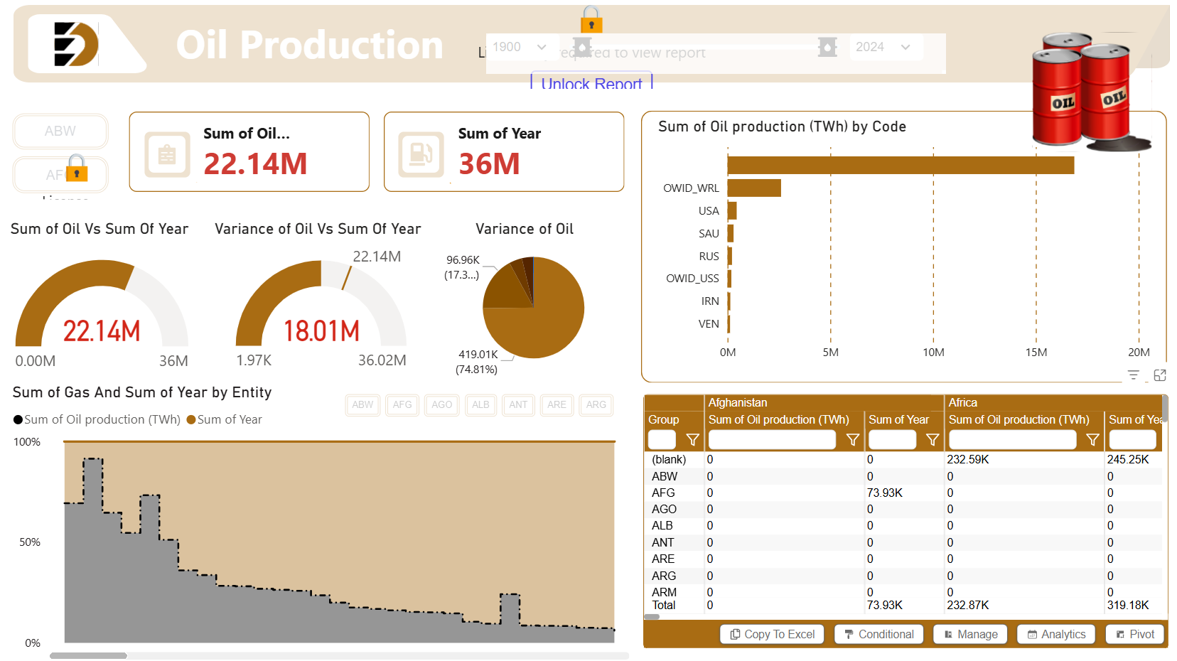Select the ARM row in the table
The image size is (1177, 661).
(x=903, y=592)
